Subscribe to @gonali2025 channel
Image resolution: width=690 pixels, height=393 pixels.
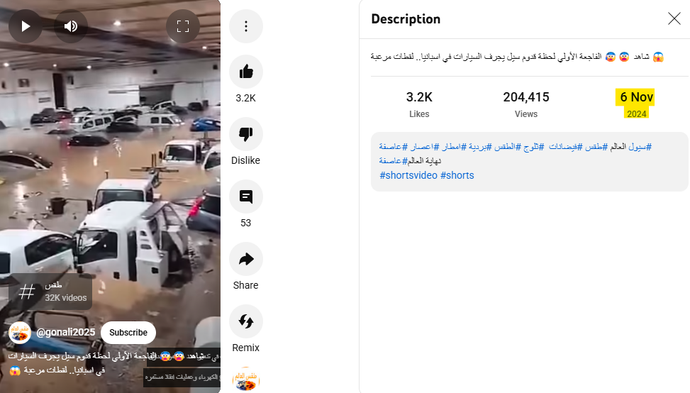tap(128, 333)
